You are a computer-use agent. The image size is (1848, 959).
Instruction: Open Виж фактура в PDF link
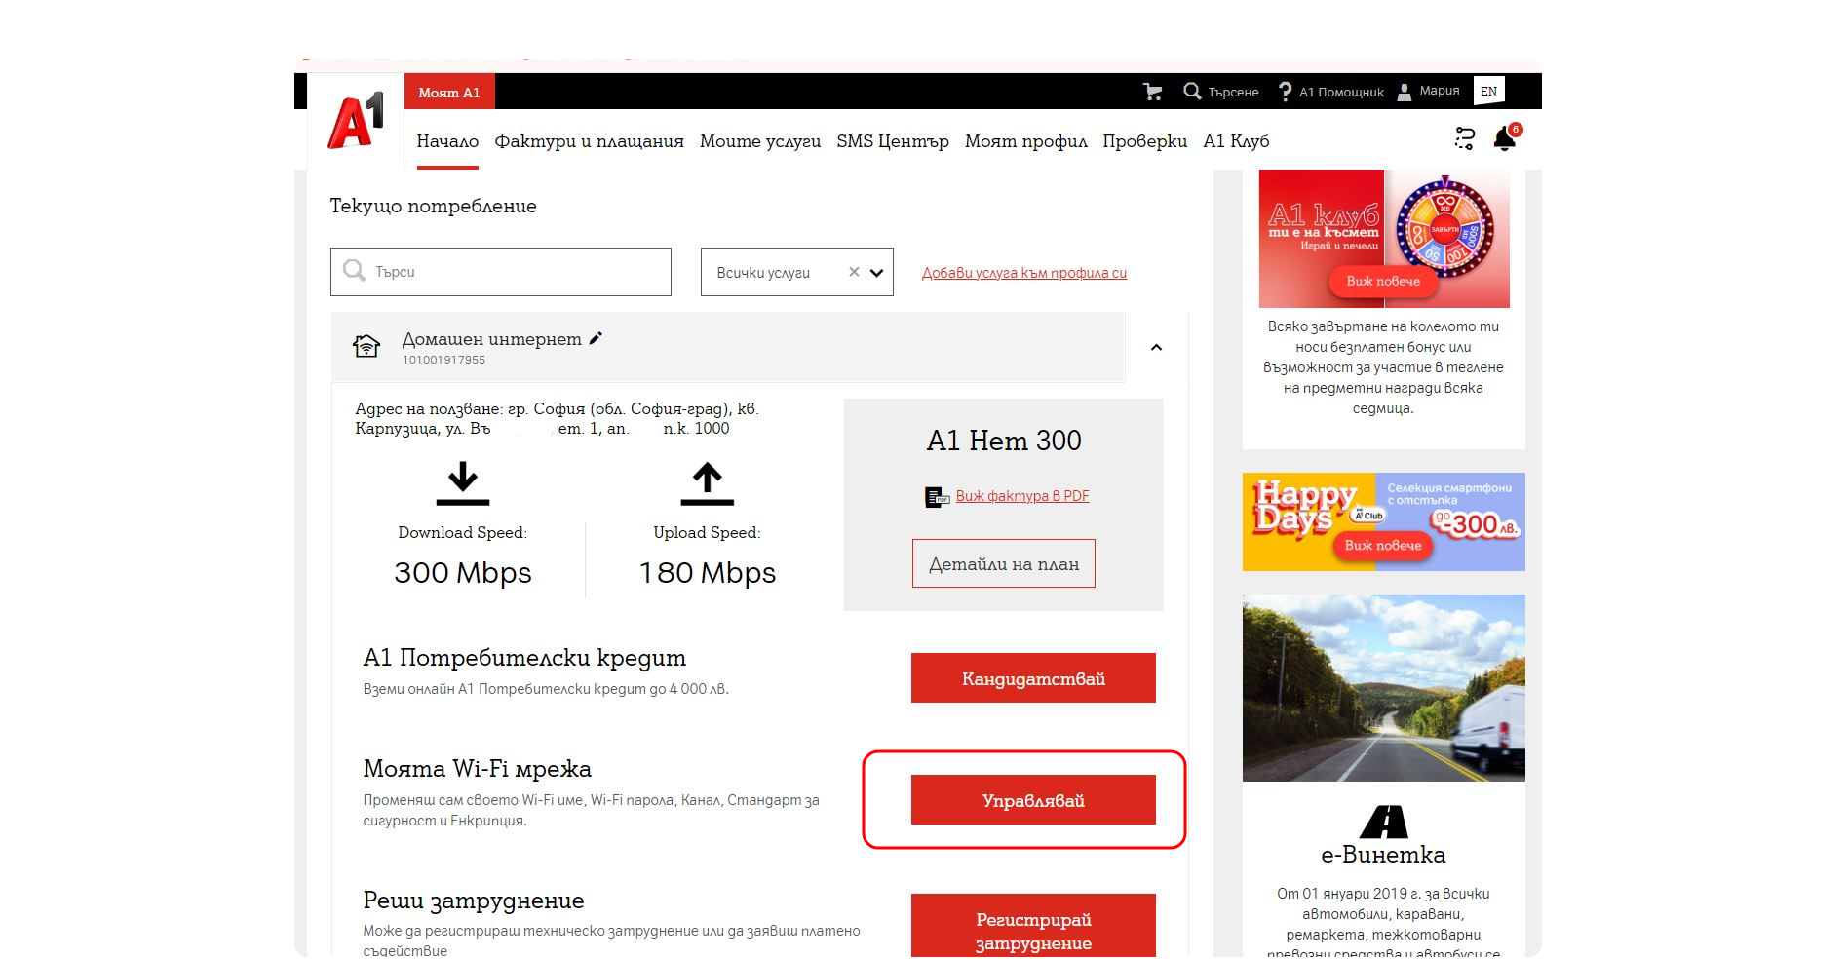click(1022, 496)
